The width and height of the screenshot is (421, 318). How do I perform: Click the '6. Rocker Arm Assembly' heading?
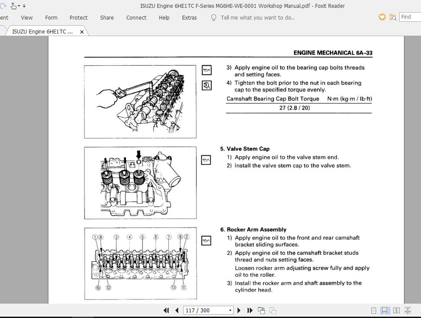tap(253, 230)
